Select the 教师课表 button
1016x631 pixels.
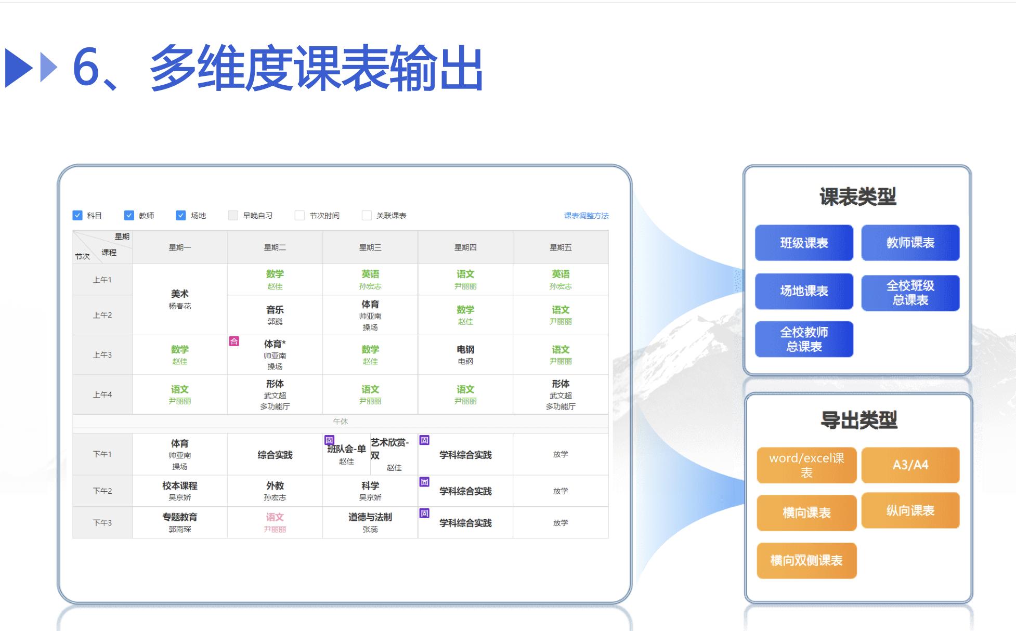[911, 242]
